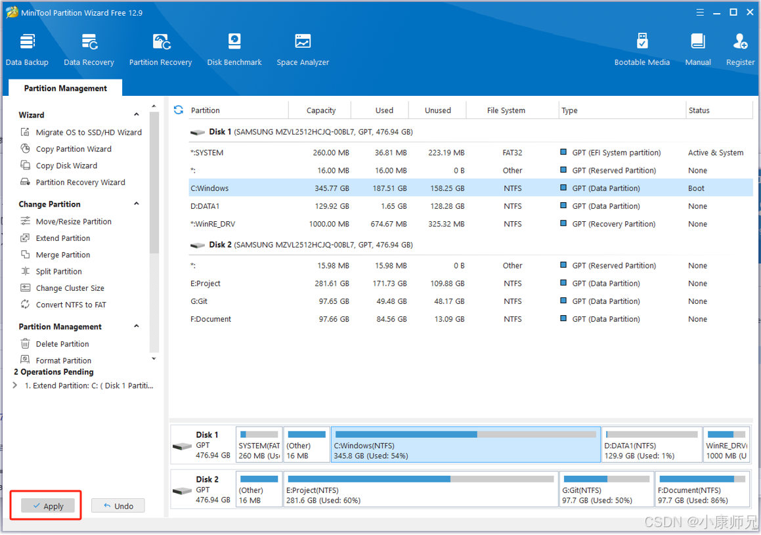Viewport: 761px width, 535px height.
Task: Choose Change Cluster Size
Action: (x=62, y=288)
